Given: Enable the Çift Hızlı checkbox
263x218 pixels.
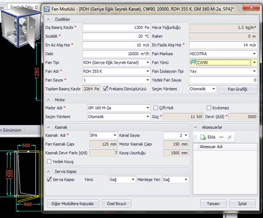Looking at the screenshot, I should tap(155, 108).
